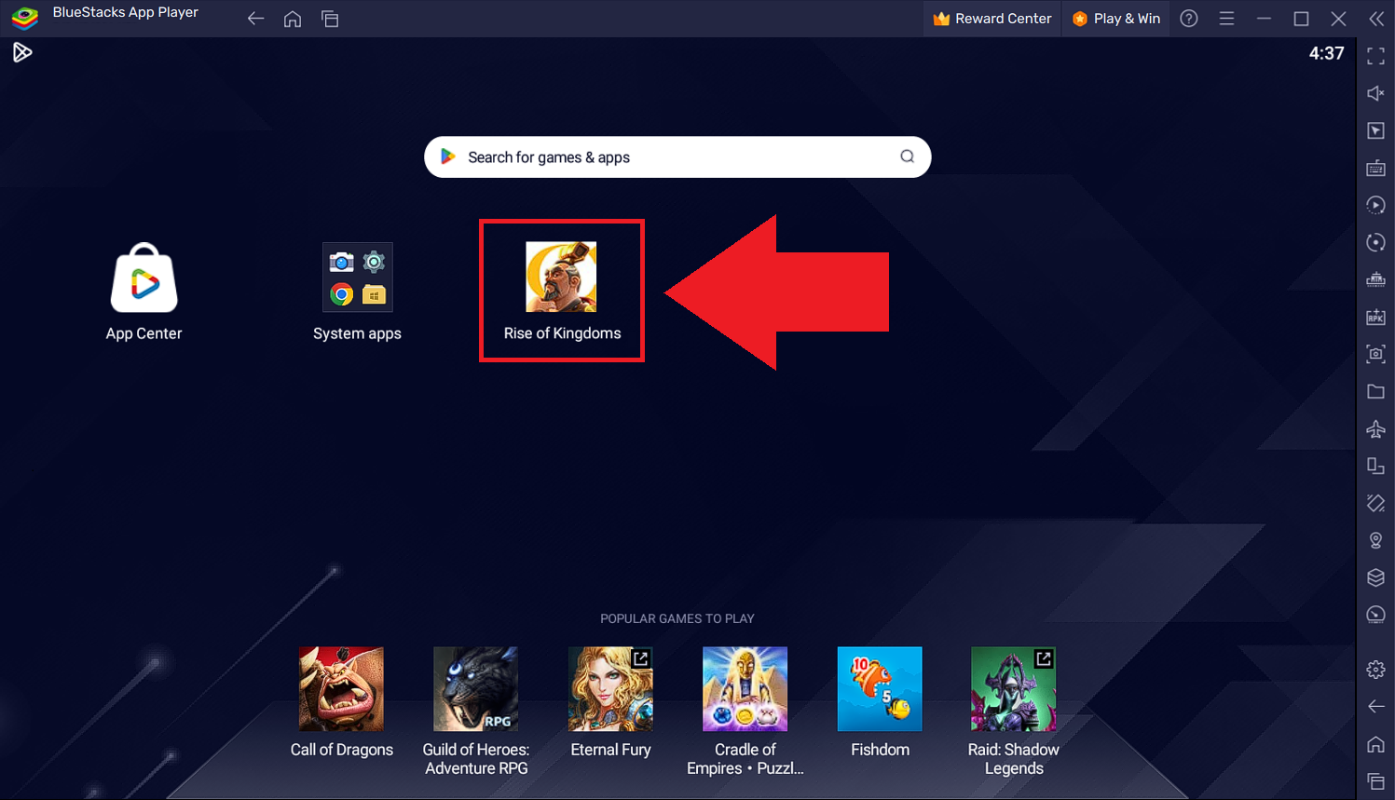Image resolution: width=1395 pixels, height=800 pixels.
Task: Click the Play & Win button
Action: click(1116, 19)
